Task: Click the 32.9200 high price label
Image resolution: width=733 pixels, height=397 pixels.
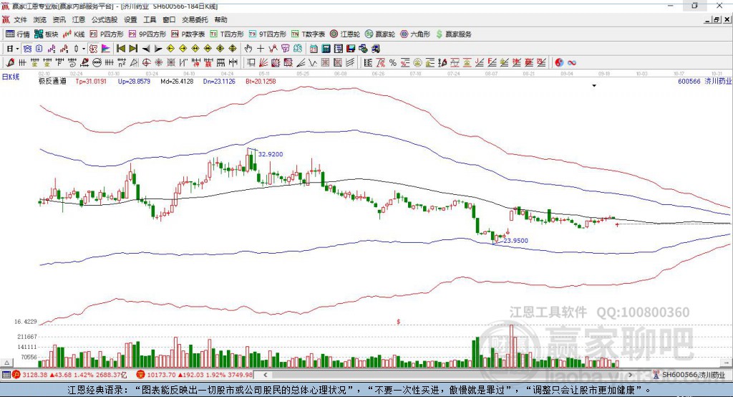Action: tap(270, 154)
